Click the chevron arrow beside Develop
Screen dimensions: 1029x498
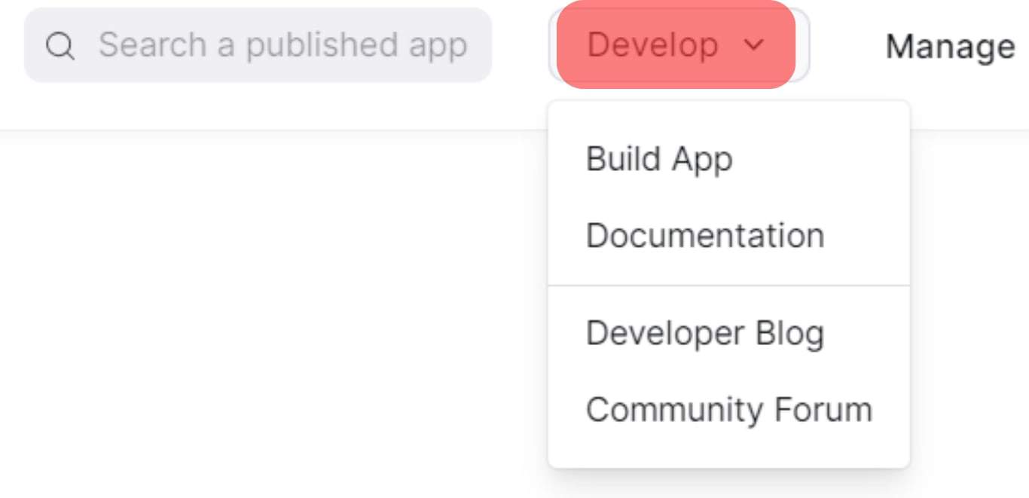(754, 45)
